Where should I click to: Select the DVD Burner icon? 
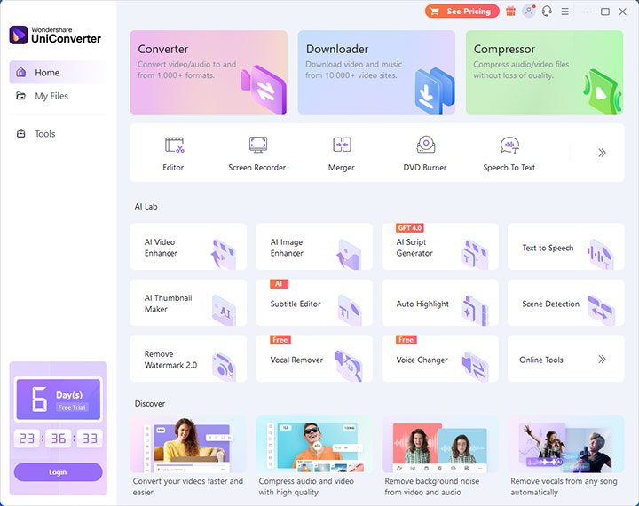tap(426, 144)
